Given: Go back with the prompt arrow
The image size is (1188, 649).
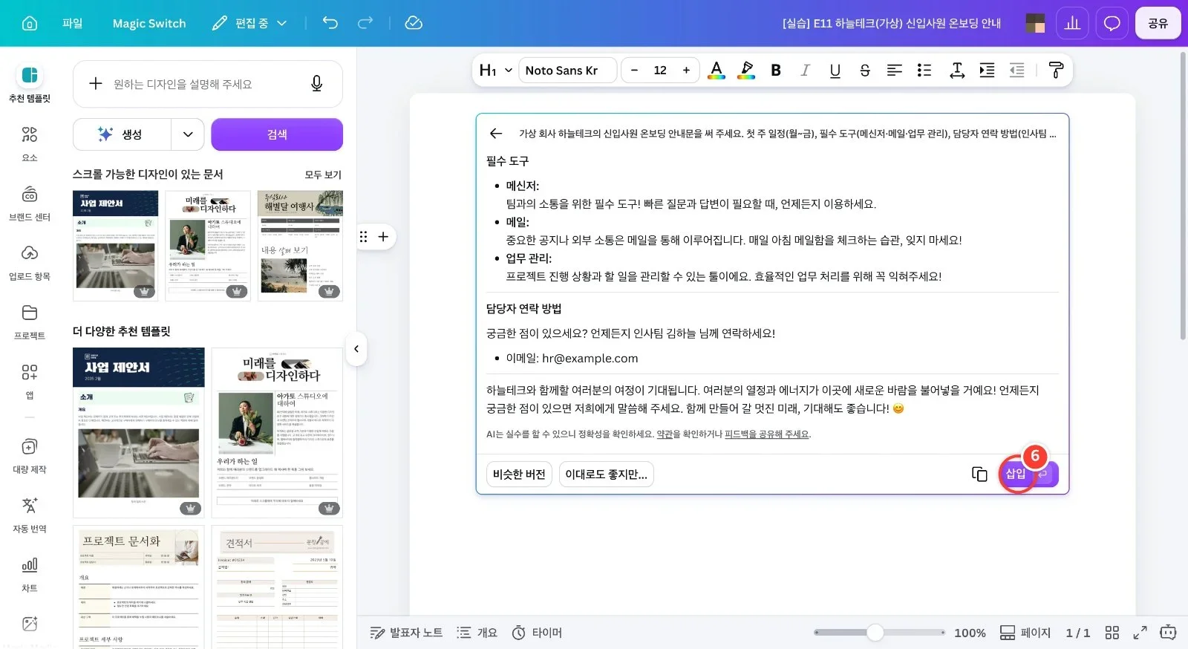Looking at the screenshot, I should tap(496, 134).
